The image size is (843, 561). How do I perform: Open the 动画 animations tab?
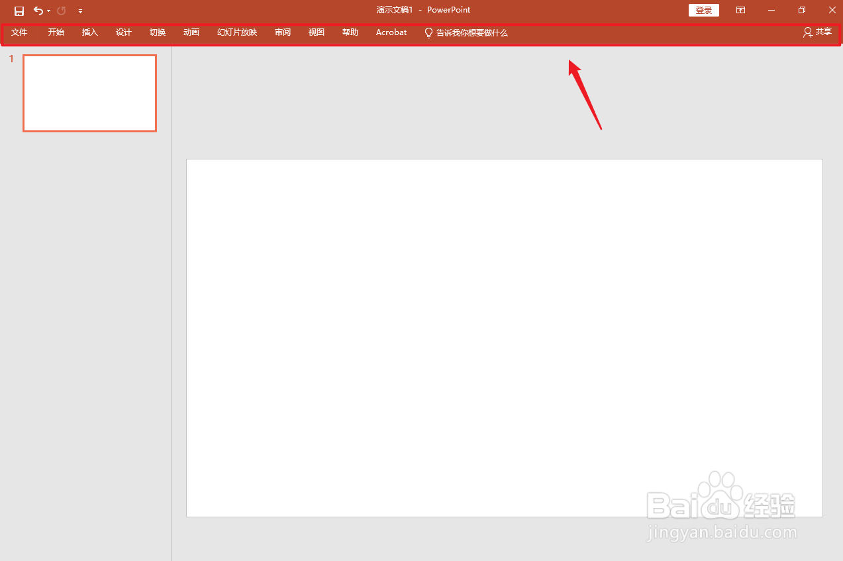(x=191, y=32)
